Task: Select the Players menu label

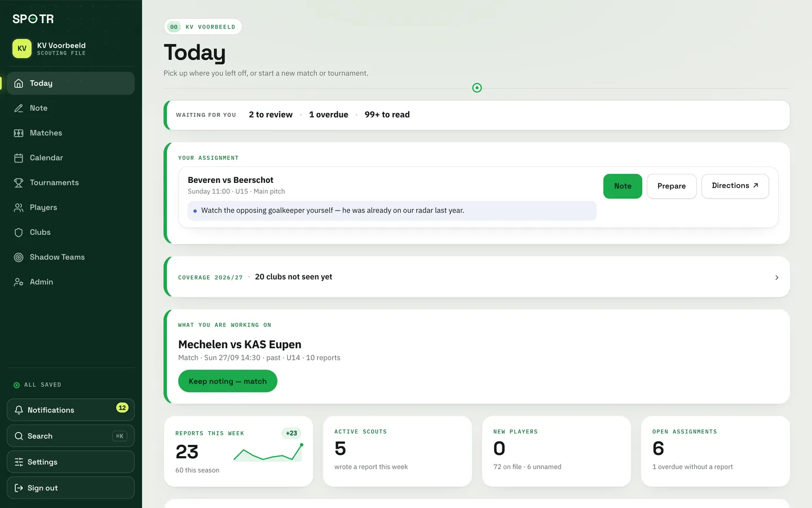Action: (43, 208)
